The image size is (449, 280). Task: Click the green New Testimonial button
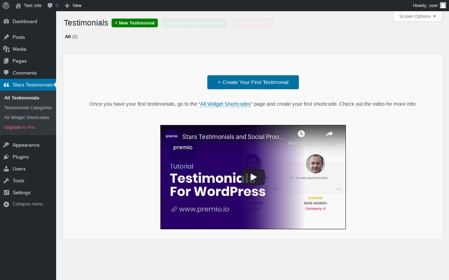(x=135, y=23)
